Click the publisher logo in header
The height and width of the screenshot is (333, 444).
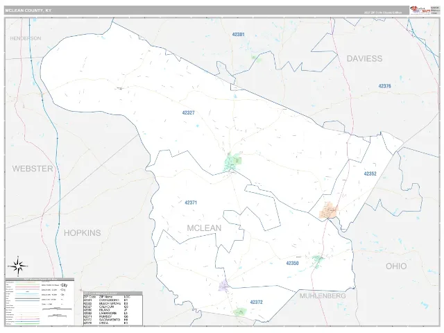click(x=420, y=10)
